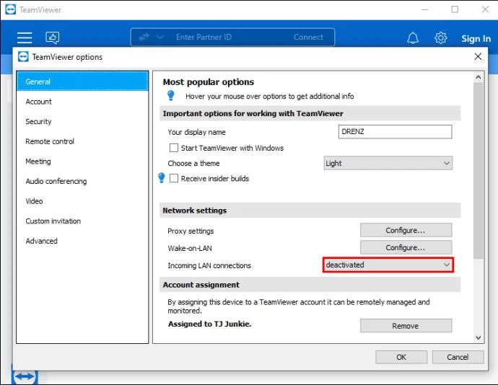This screenshot has width=498, height=385.
Task: Open the hamburger menu in TeamViewer main window
Action: 25,37
